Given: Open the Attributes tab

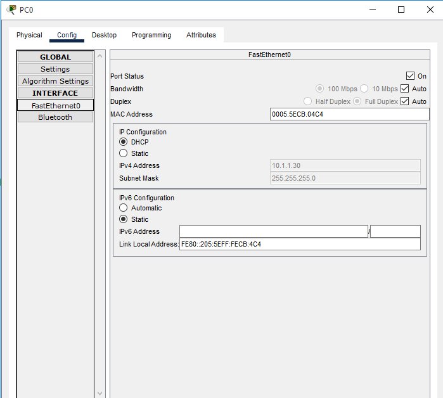Looking at the screenshot, I should [x=201, y=35].
